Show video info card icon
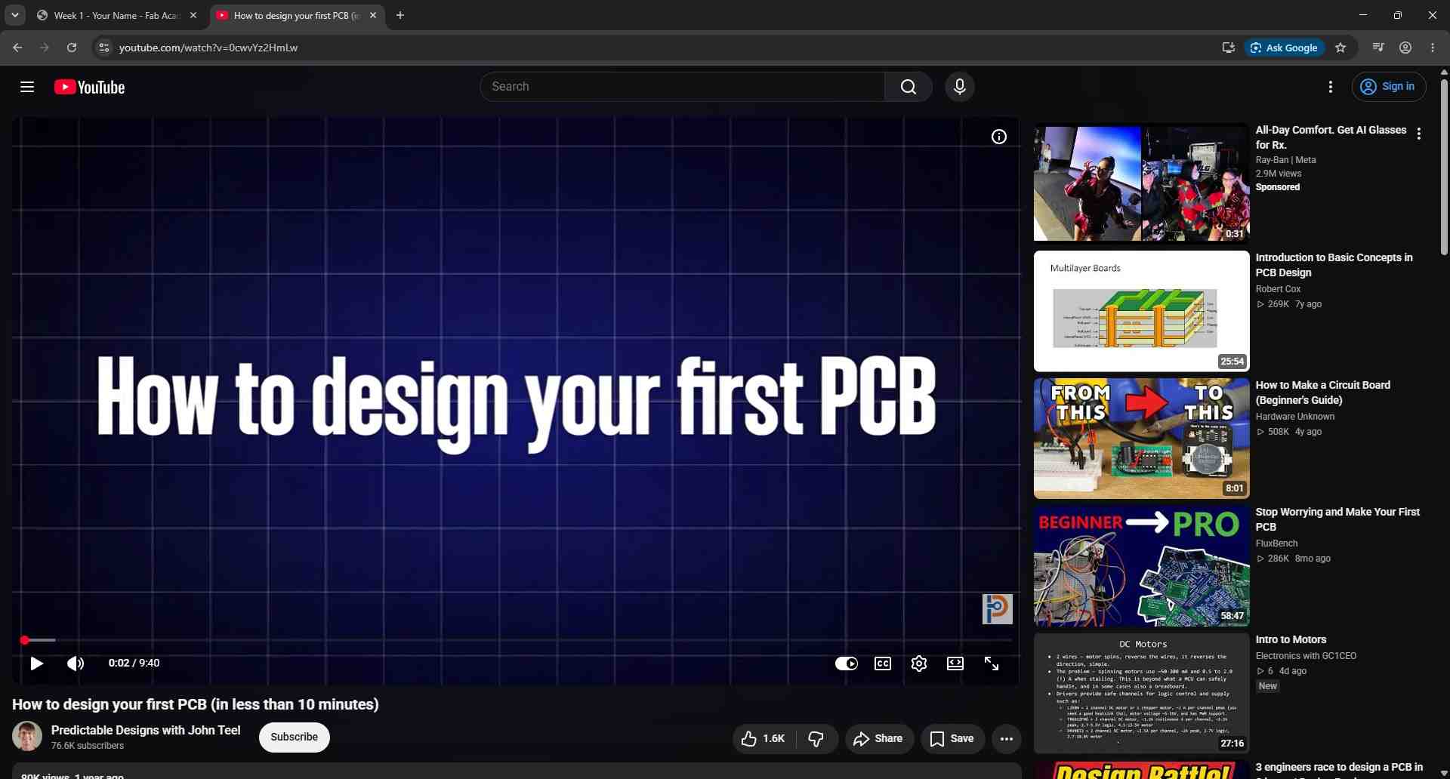1450x779 pixels. click(999, 137)
